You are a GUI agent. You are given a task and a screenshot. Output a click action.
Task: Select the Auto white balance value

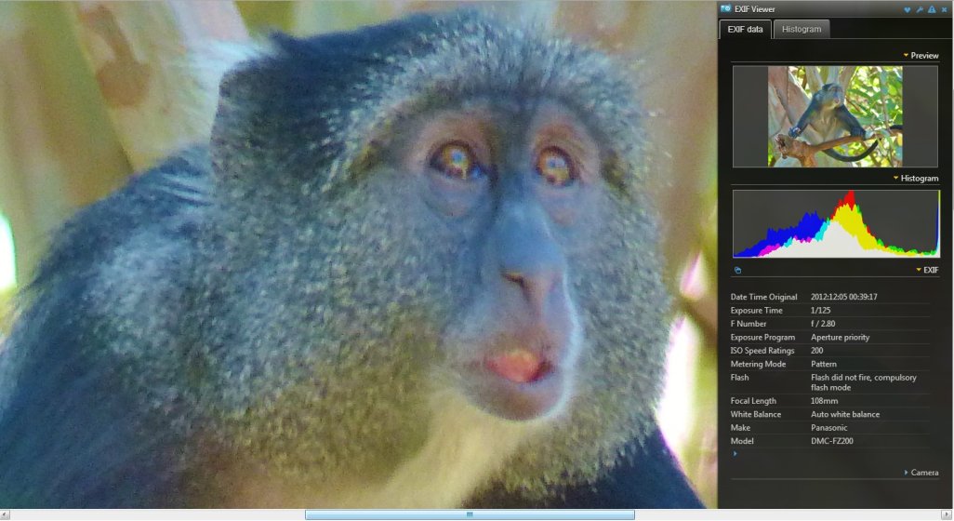coord(845,415)
